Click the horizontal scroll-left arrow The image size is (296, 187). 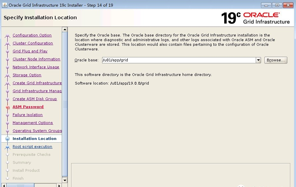click(x=4, y=185)
